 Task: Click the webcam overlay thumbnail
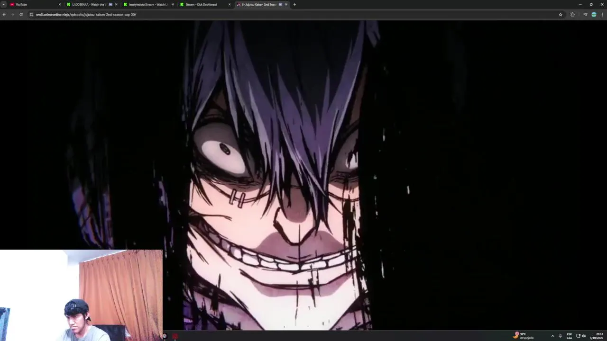click(x=81, y=295)
